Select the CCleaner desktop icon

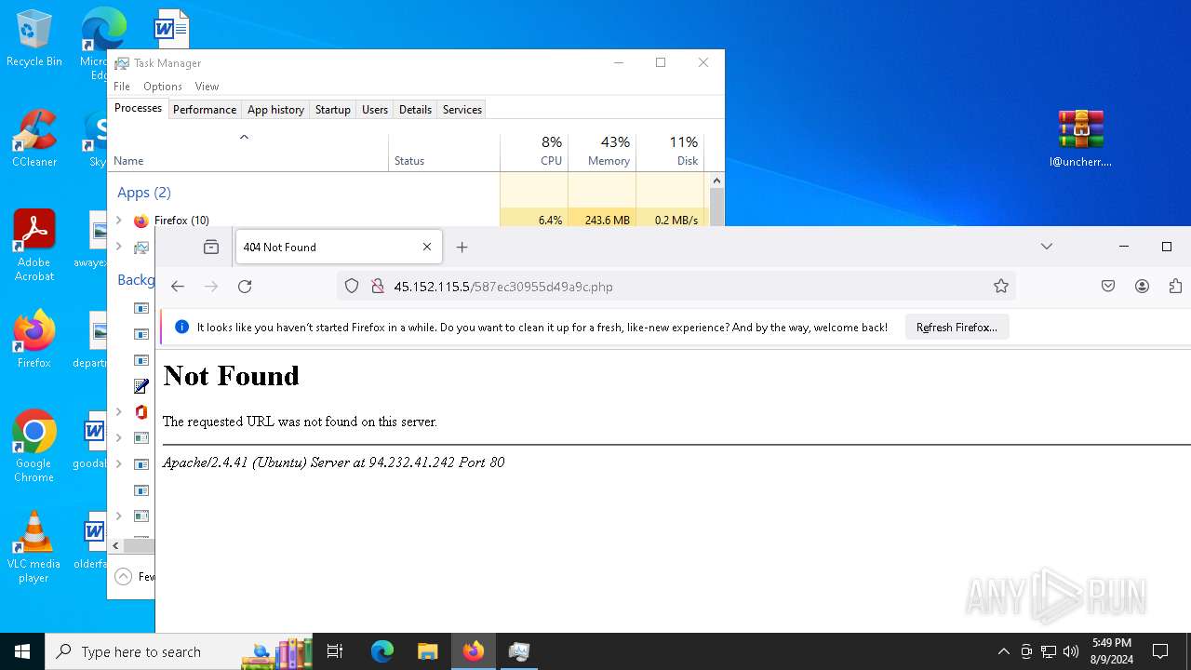pos(33,140)
